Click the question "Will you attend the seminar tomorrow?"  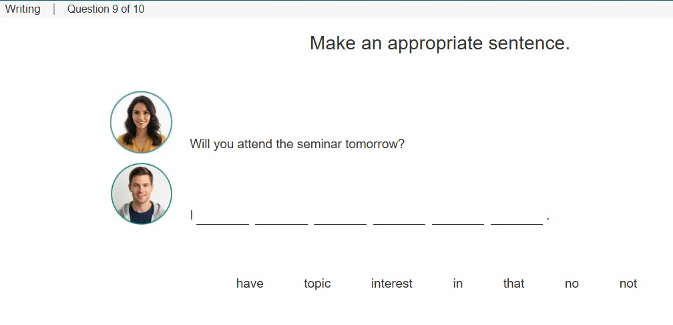[x=297, y=143]
